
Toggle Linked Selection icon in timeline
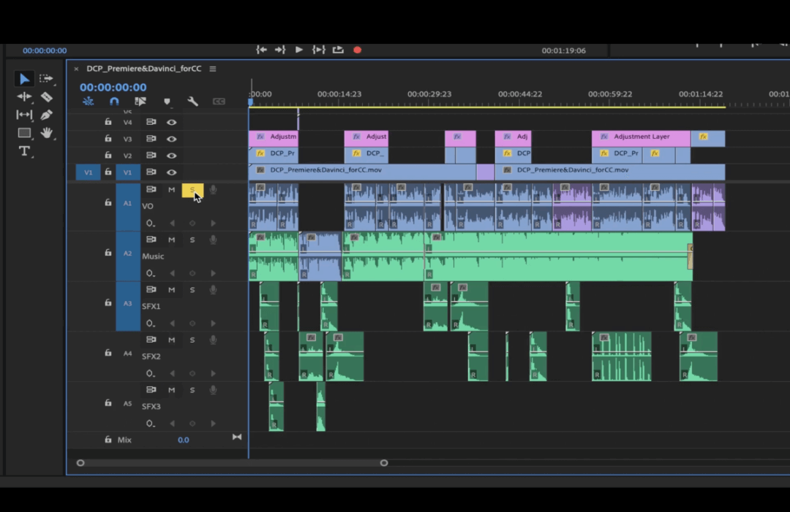[140, 102]
